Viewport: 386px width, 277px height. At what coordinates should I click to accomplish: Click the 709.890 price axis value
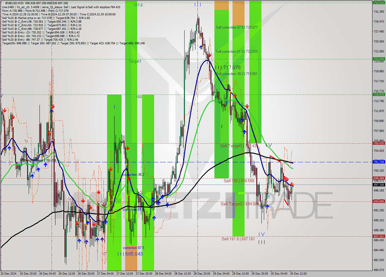point(379,121)
